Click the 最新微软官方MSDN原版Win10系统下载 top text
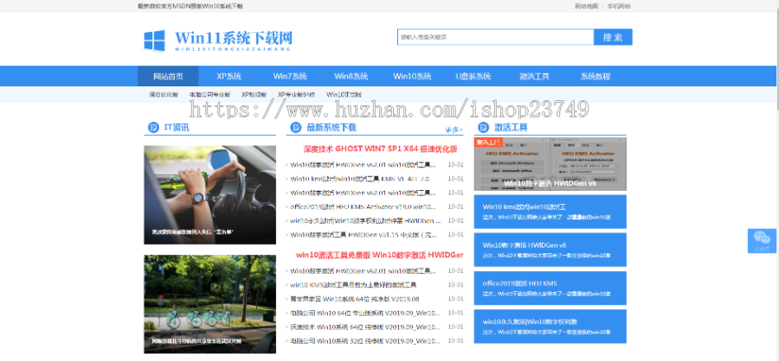The height and width of the screenshot is (361, 779). click(190, 6)
